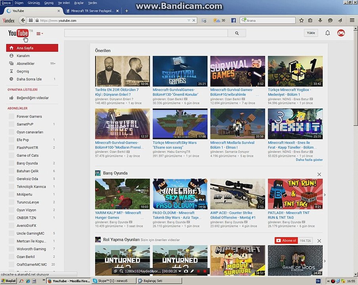Dismiss the Rol Yapma Oyunları section
The height and width of the screenshot is (285, 358).
pyautogui.click(x=319, y=241)
